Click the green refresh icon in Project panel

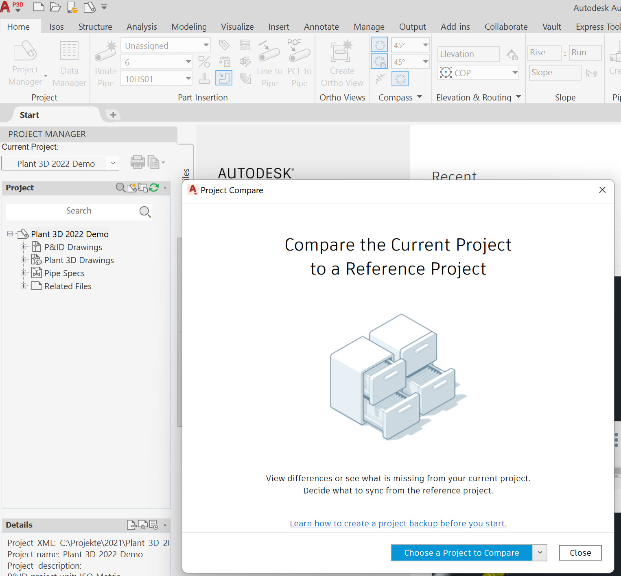[154, 188]
